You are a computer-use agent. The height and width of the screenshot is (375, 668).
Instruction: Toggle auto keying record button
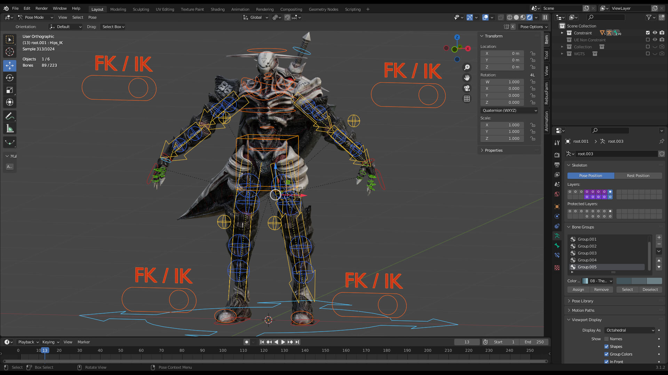click(247, 342)
